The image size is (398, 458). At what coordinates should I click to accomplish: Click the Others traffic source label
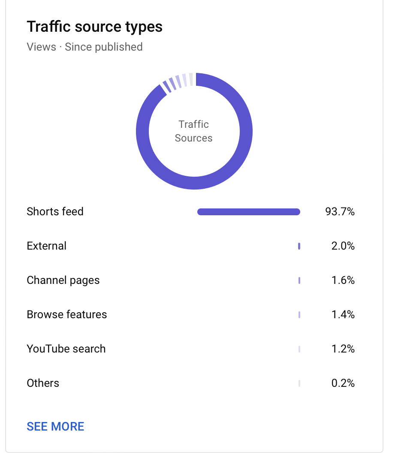point(43,383)
